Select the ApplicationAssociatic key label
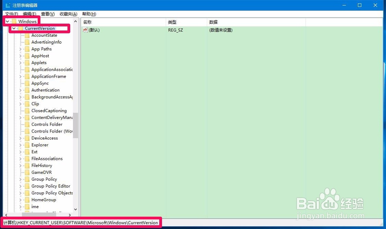 [52, 70]
